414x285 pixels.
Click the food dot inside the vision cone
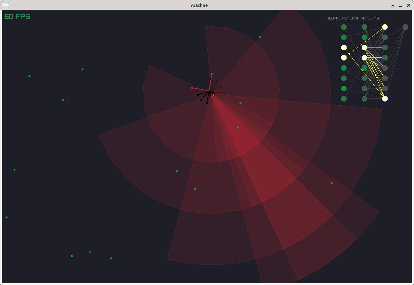[x=237, y=127]
